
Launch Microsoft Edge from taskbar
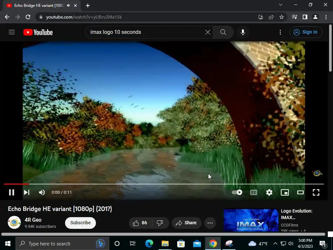[149, 243]
